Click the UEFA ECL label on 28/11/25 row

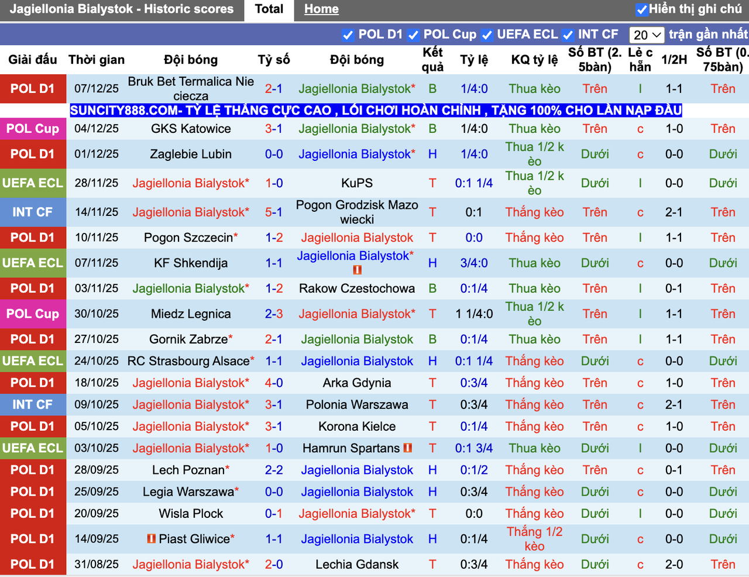[x=33, y=183]
